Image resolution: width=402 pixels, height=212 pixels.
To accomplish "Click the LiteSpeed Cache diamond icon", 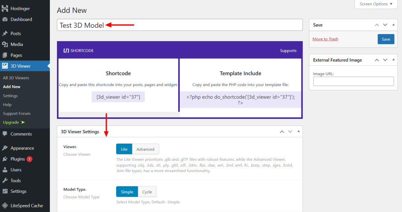I will 5,206.
